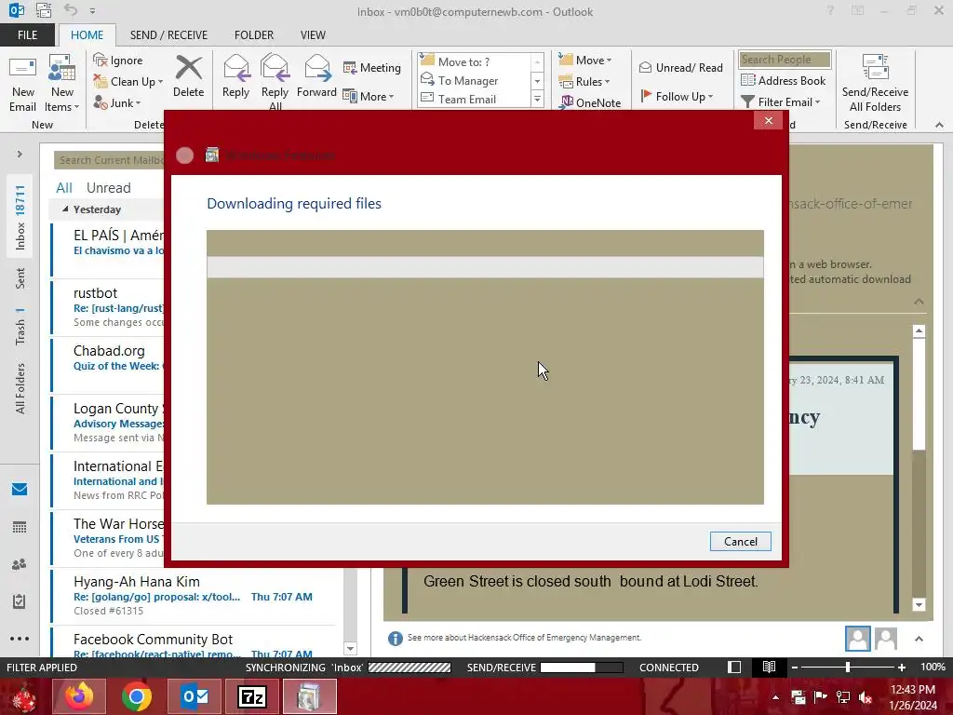Click the zoom slider handle
953x715 pixels.
(848, 667)
